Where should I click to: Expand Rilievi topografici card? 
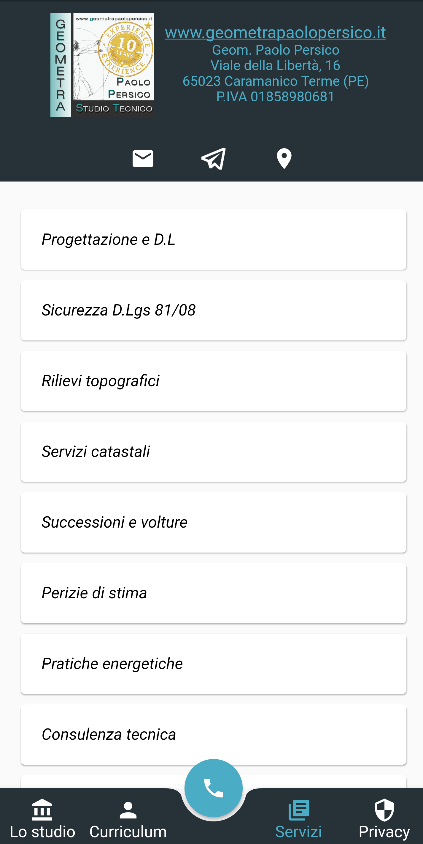(x=213, y=381)
